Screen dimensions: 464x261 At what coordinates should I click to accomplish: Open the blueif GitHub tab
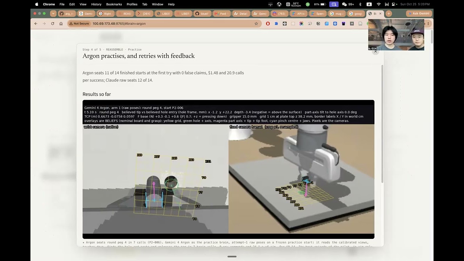tap(202, 14)
